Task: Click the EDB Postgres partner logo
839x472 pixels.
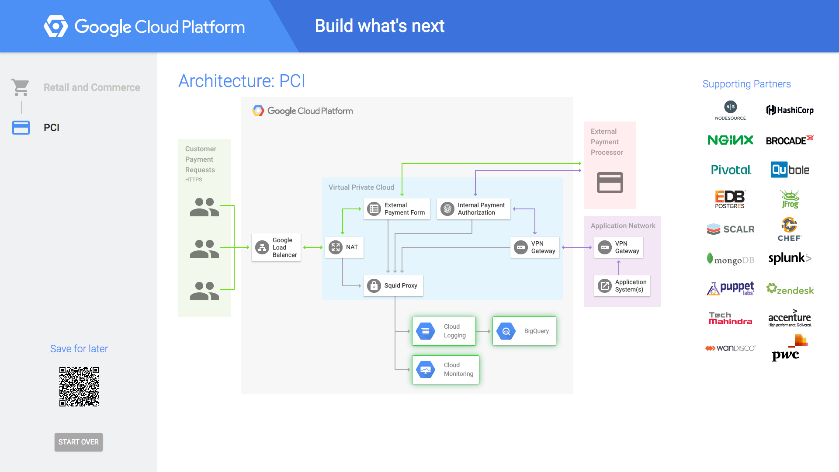Action: click(x=730, y=199)
